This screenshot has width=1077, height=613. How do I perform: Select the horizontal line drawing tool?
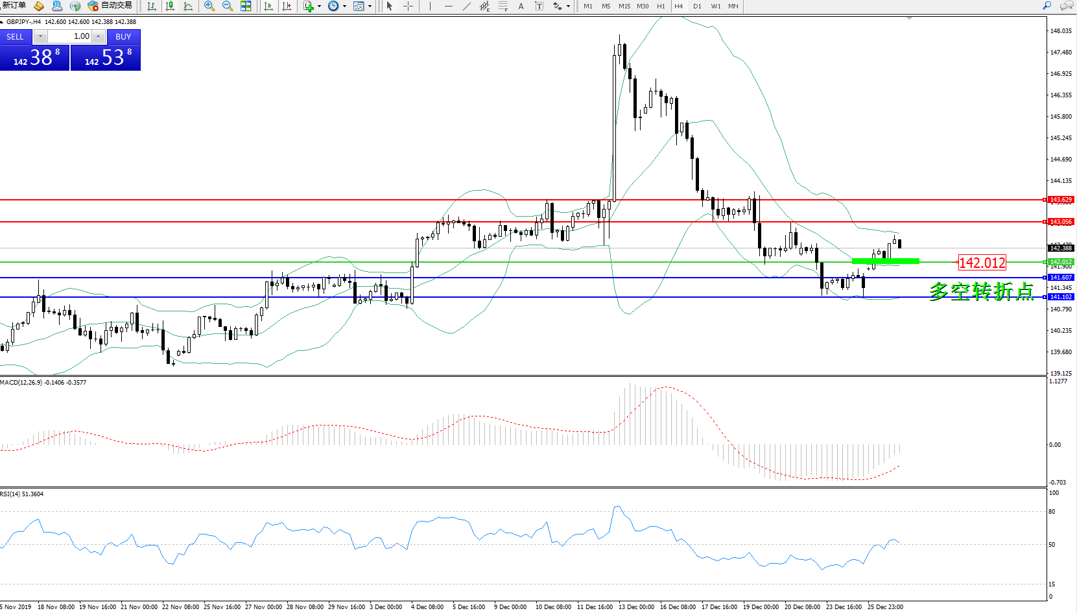click(x=448, y=6)
